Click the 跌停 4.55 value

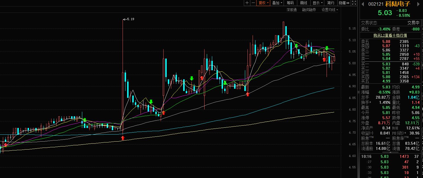415,118
